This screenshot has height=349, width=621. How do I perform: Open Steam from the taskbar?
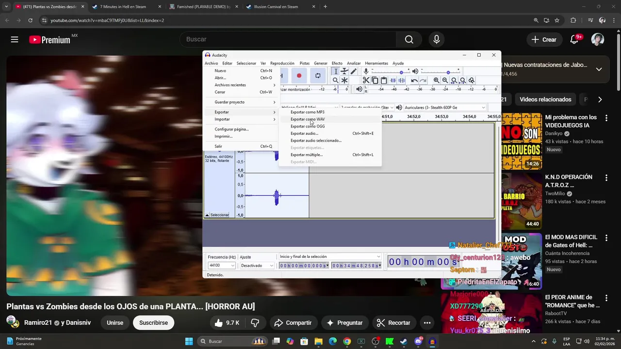click(403, 341)
